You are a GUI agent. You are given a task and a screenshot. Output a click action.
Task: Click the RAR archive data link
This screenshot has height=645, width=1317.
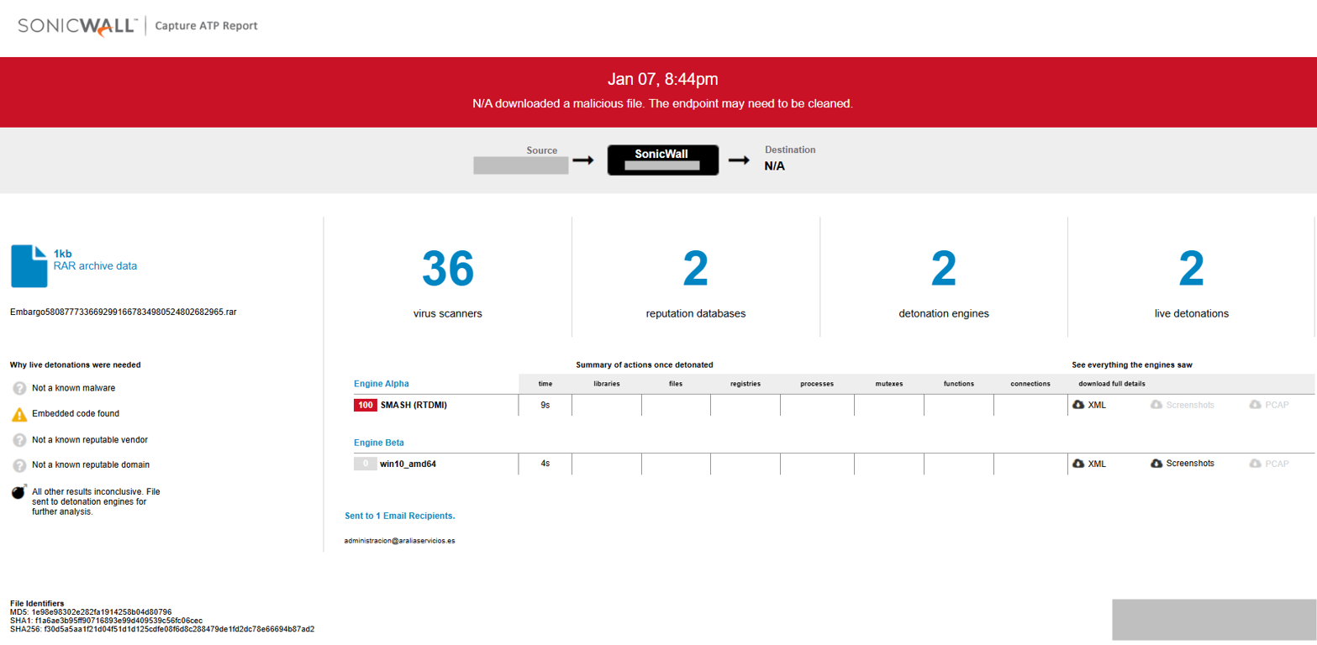click(95, 266)
